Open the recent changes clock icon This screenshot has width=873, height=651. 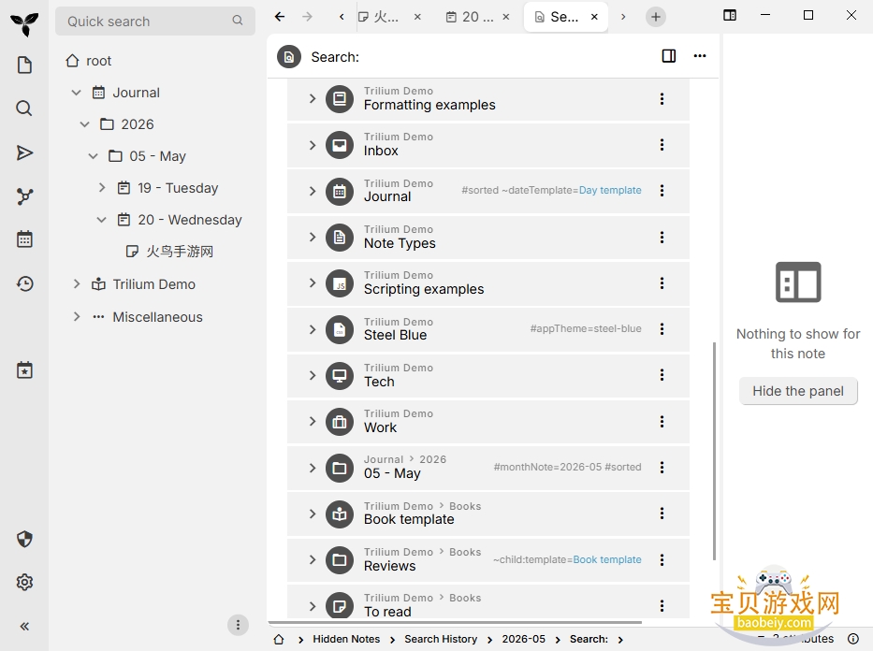(x=24, y=283)
